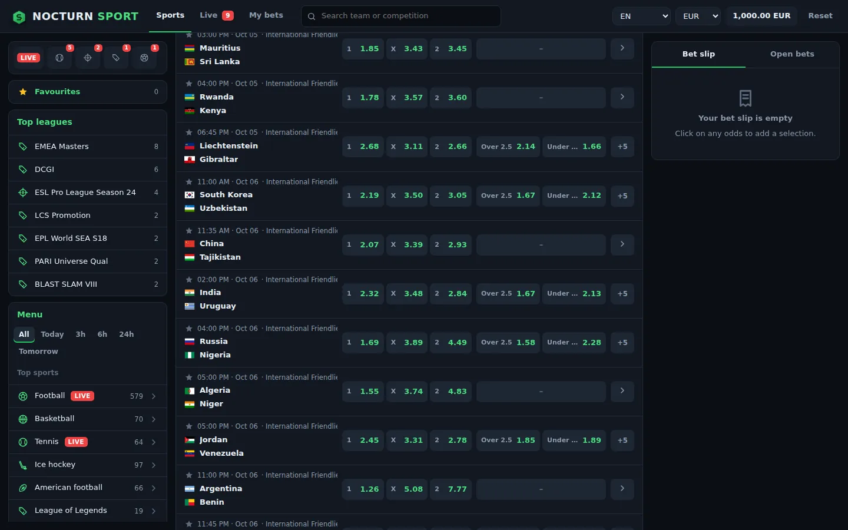The width and height of the screenshot is (848, 530).
Task: Switch to the Live tab in the header
Action: click(x=217, y=15)
